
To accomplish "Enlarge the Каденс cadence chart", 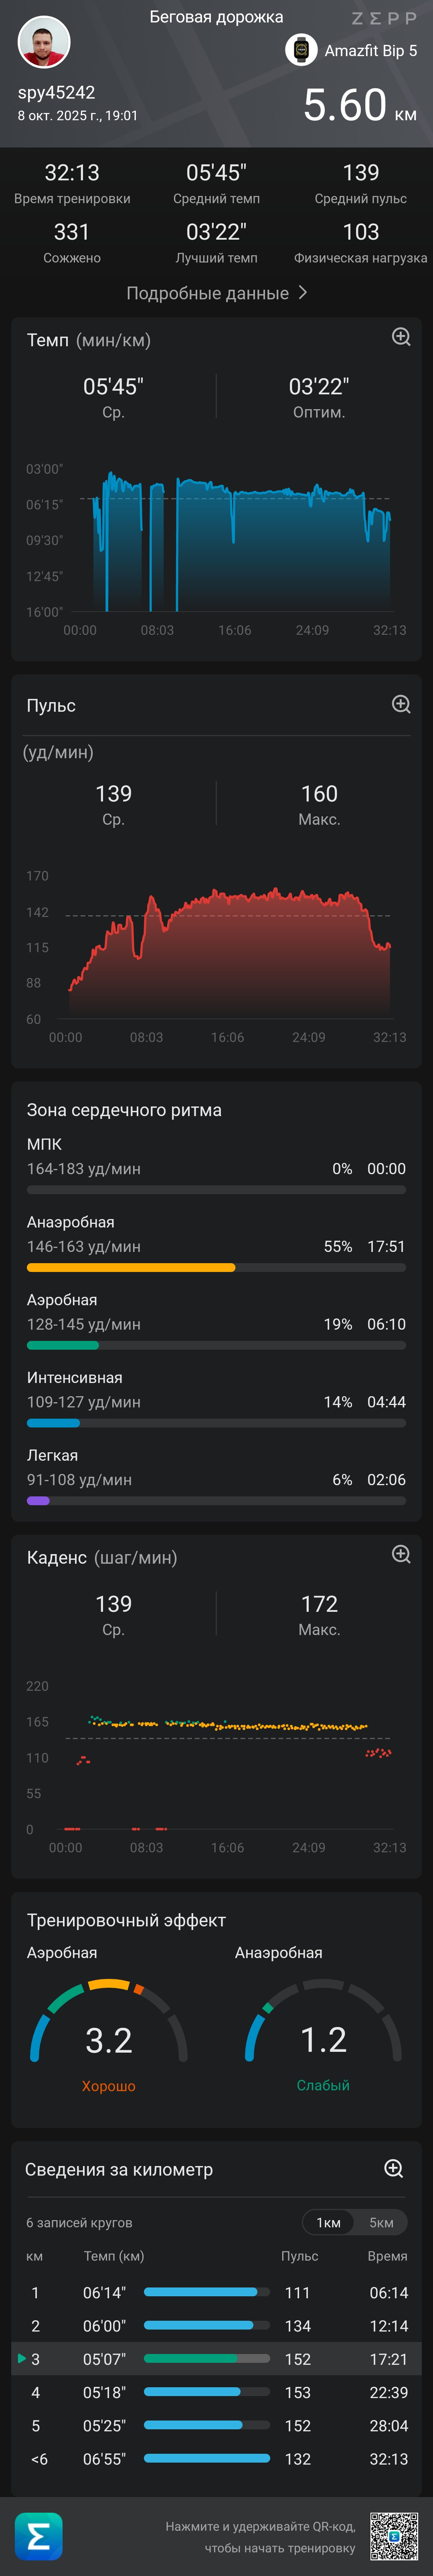I will pos(401,1554).
